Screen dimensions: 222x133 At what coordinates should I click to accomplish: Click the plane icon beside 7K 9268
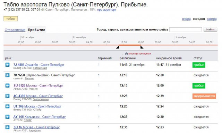pyautogui.click(x=7, y=75)
